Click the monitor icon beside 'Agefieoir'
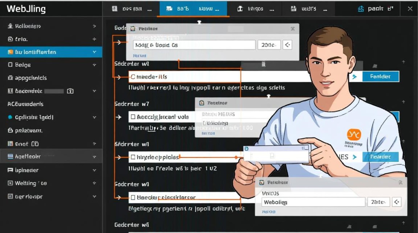 coord(10,156)
